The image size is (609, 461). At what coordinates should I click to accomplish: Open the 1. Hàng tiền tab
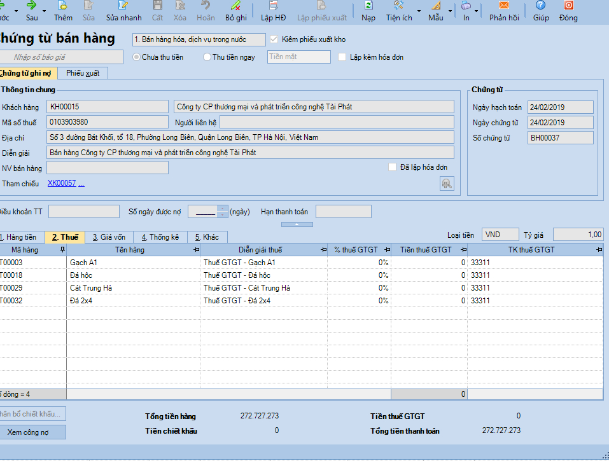point(22,237)
